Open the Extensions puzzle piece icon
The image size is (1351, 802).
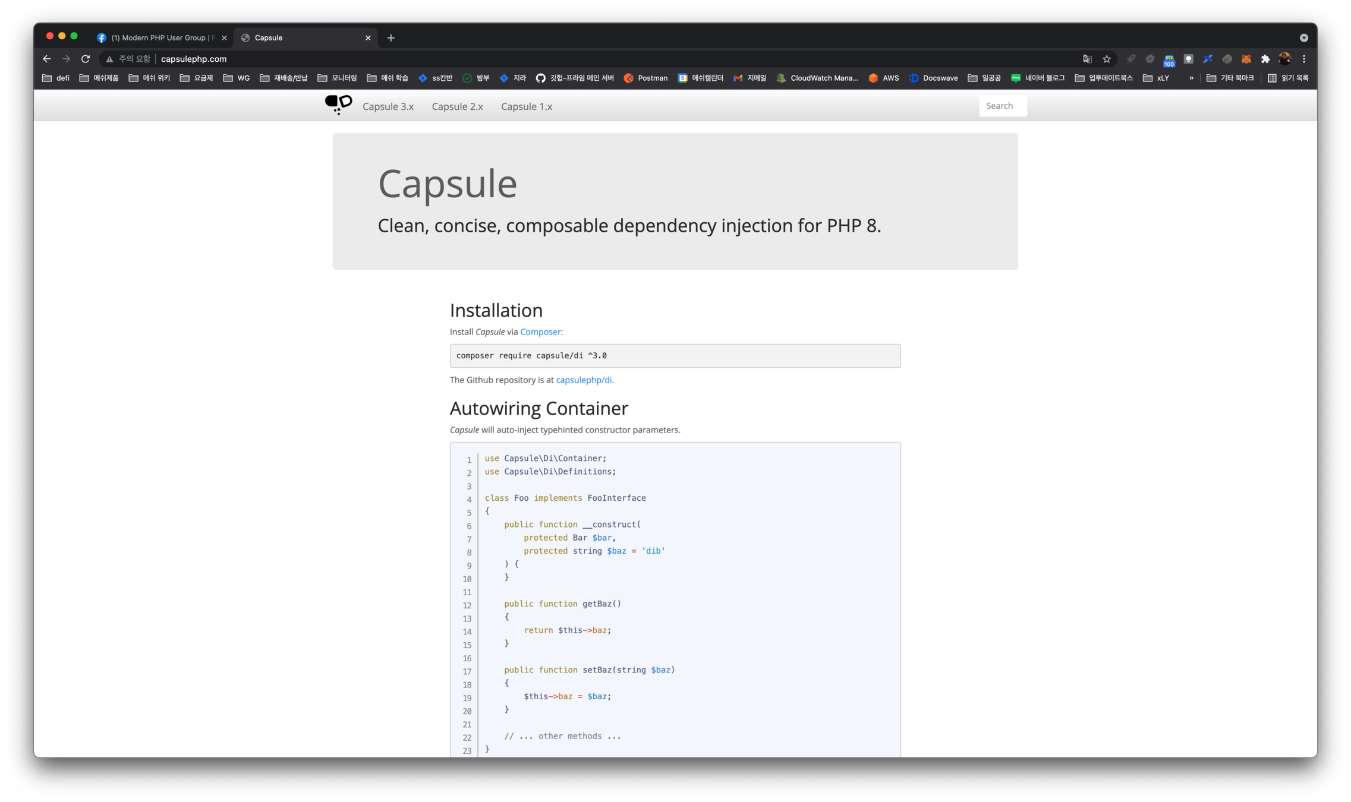[1265, 59]
